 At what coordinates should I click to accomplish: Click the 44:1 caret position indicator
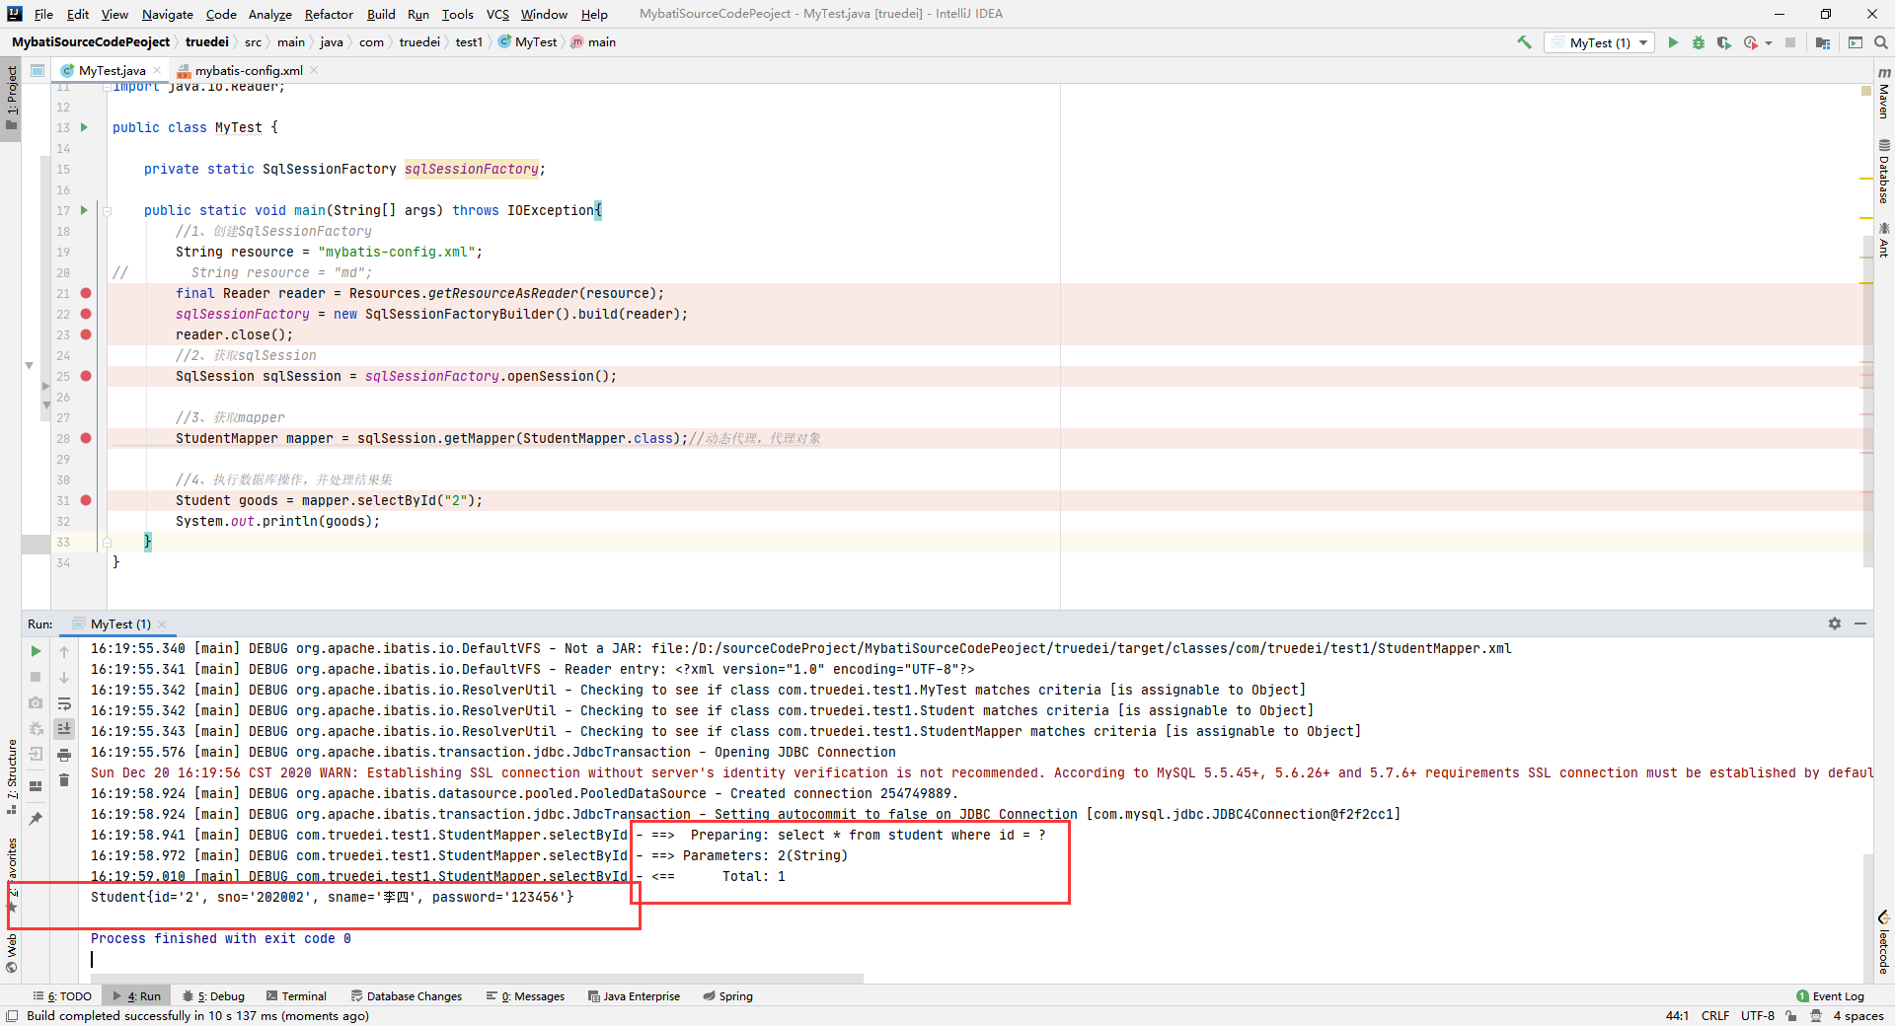coord(1677,1015)
